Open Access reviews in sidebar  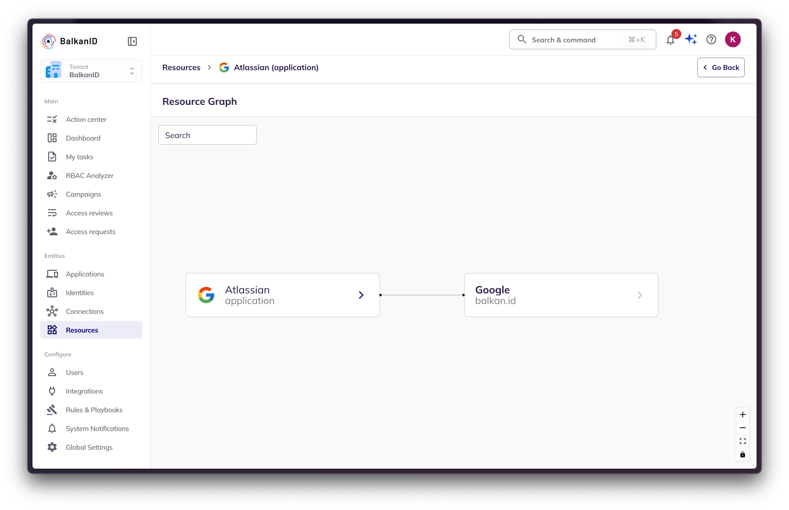tap(89, 213)
